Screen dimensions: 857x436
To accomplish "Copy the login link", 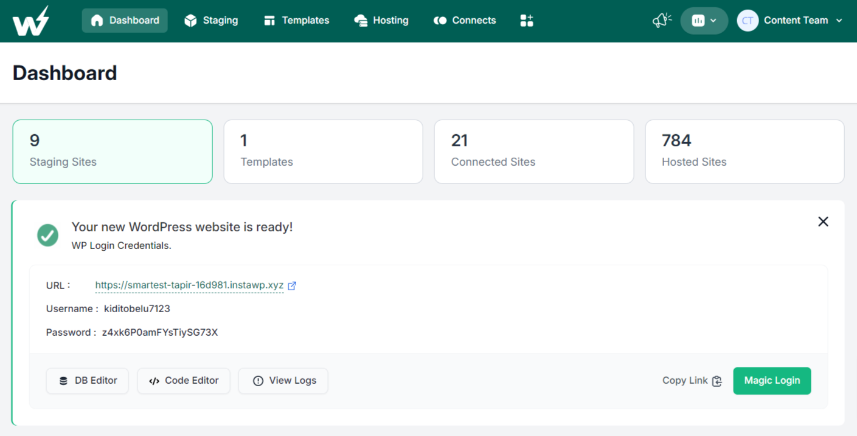I will [692, 381].
